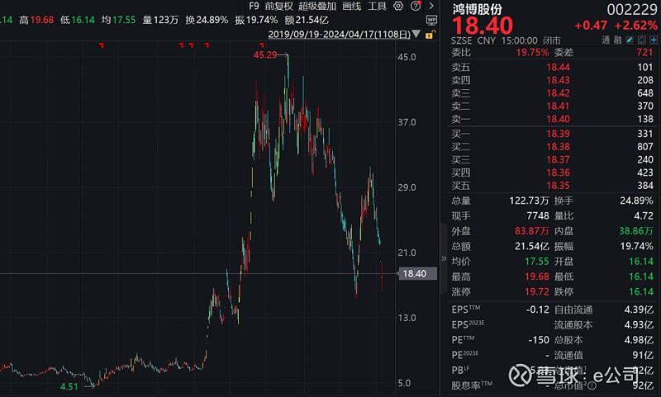Select 卖三 ask price 18.42
This screenshot has height=397, width=661.
pyautogui.click(x=558, y=93)
